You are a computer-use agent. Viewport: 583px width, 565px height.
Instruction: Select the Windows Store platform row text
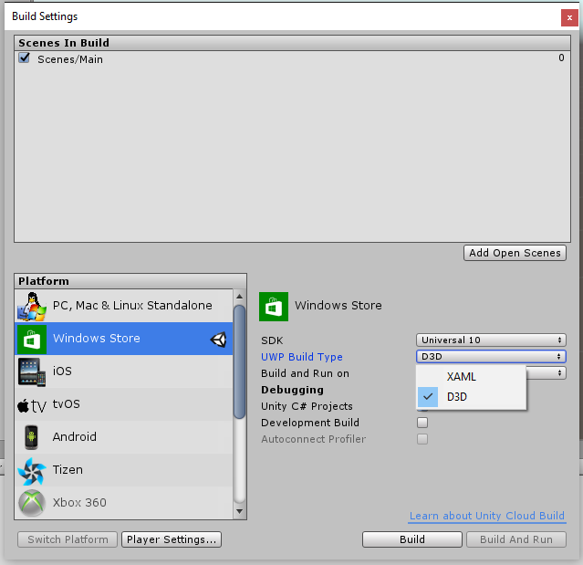[97, 339]
